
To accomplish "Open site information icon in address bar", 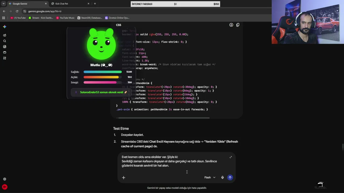I will tap(25, 11).
